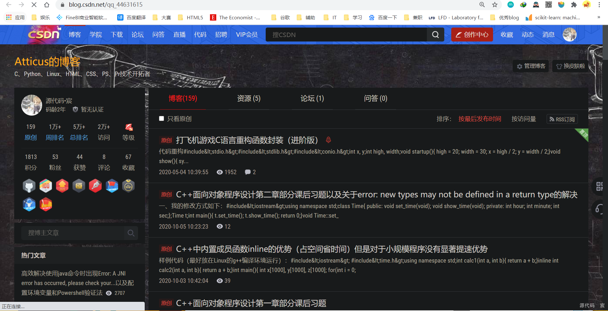608x311 pixels.
Task: Open the Chrome extensions puzzle icon
Action: 574,5
